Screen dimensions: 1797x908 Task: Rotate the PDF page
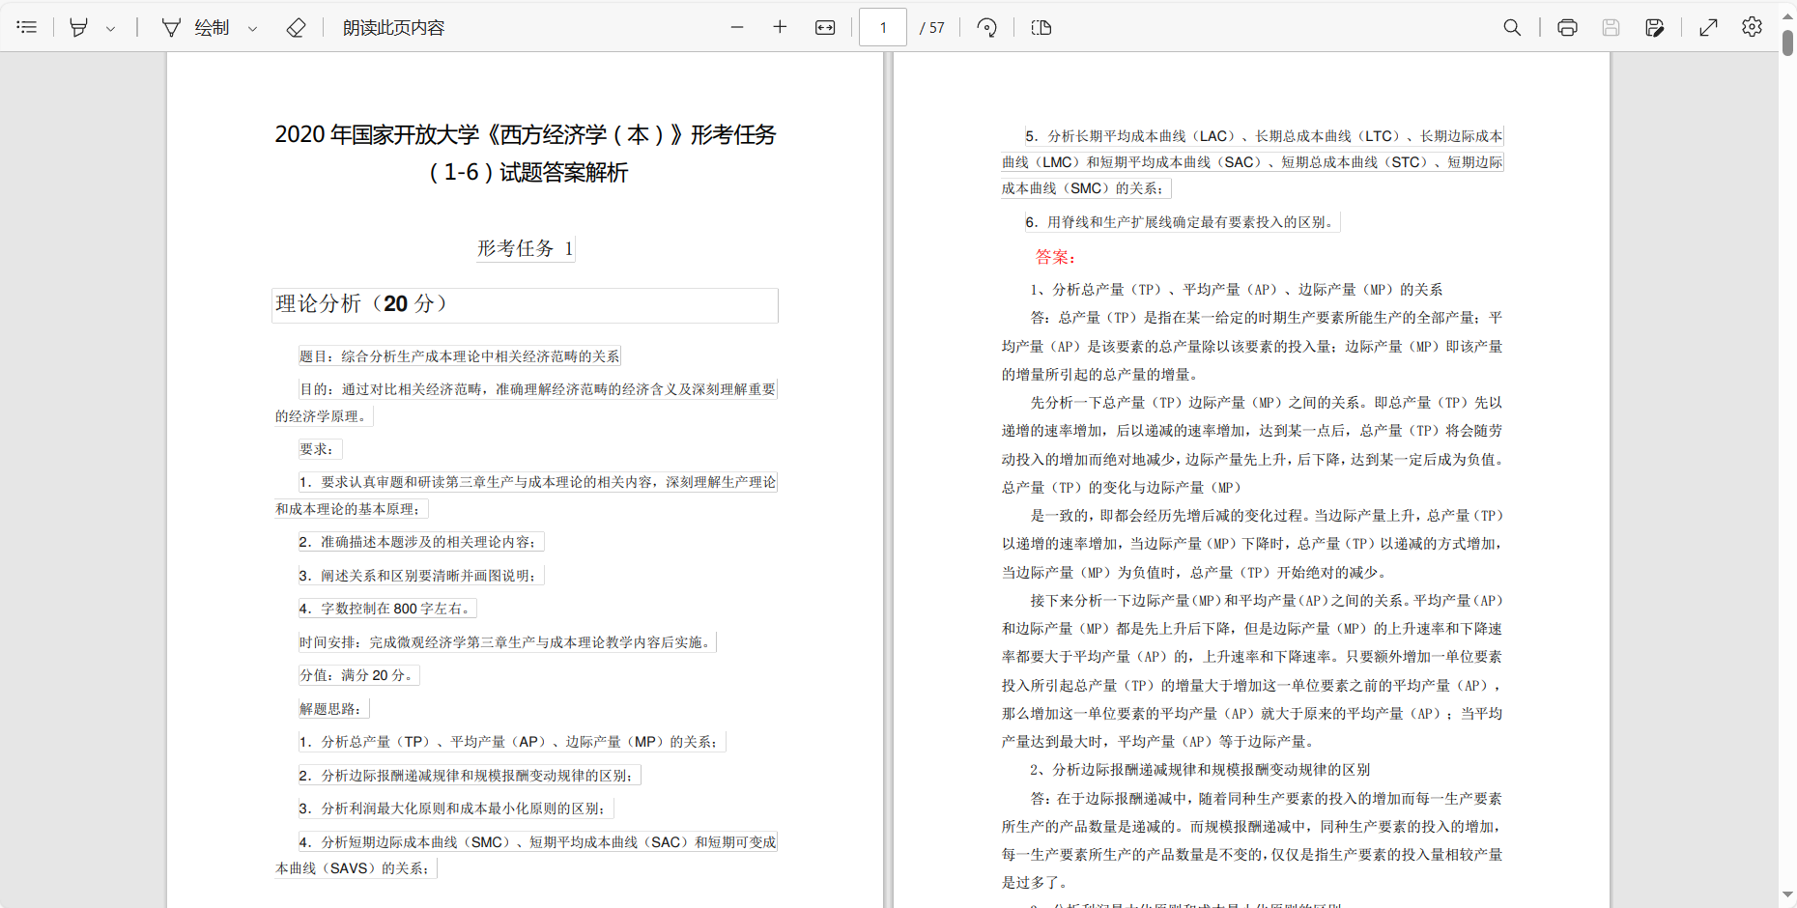986,27
